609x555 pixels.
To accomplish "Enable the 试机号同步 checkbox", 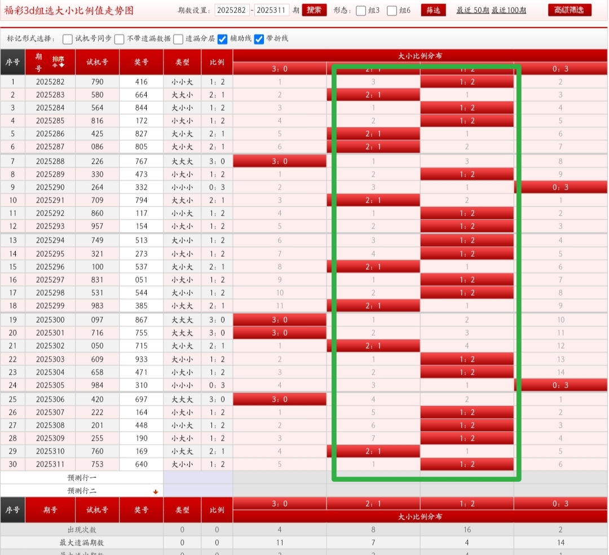I will [x=68, y=39].
